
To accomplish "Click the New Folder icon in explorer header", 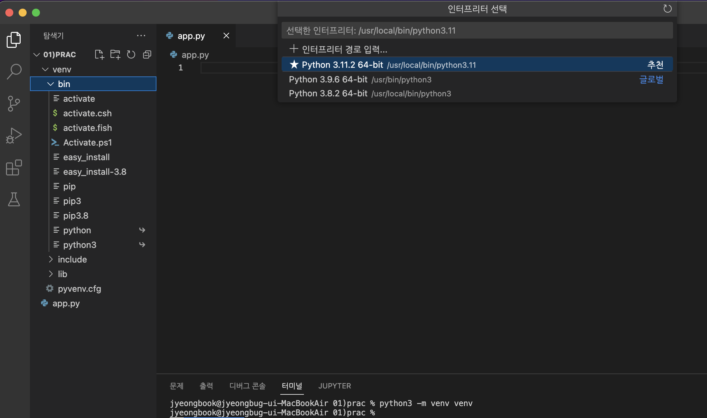I will click(115, 54).
